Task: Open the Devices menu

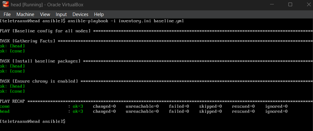Action: (80, 14)
